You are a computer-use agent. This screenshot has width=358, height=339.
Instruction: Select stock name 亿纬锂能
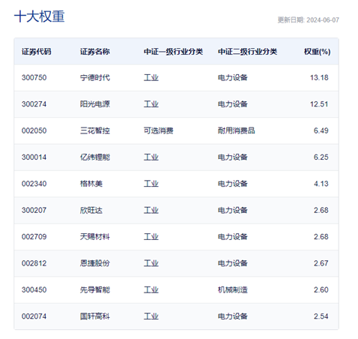pyautogui.click(x=95, y=157)
